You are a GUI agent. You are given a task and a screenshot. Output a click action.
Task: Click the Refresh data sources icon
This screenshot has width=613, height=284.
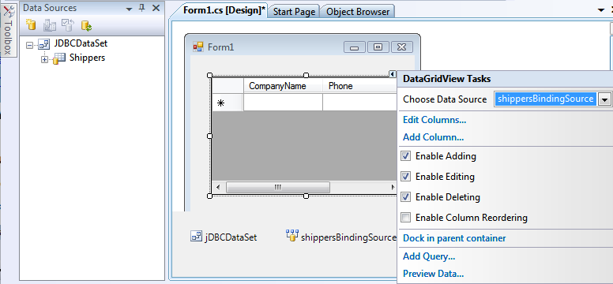pyautogui.click(x=86, y=25)
